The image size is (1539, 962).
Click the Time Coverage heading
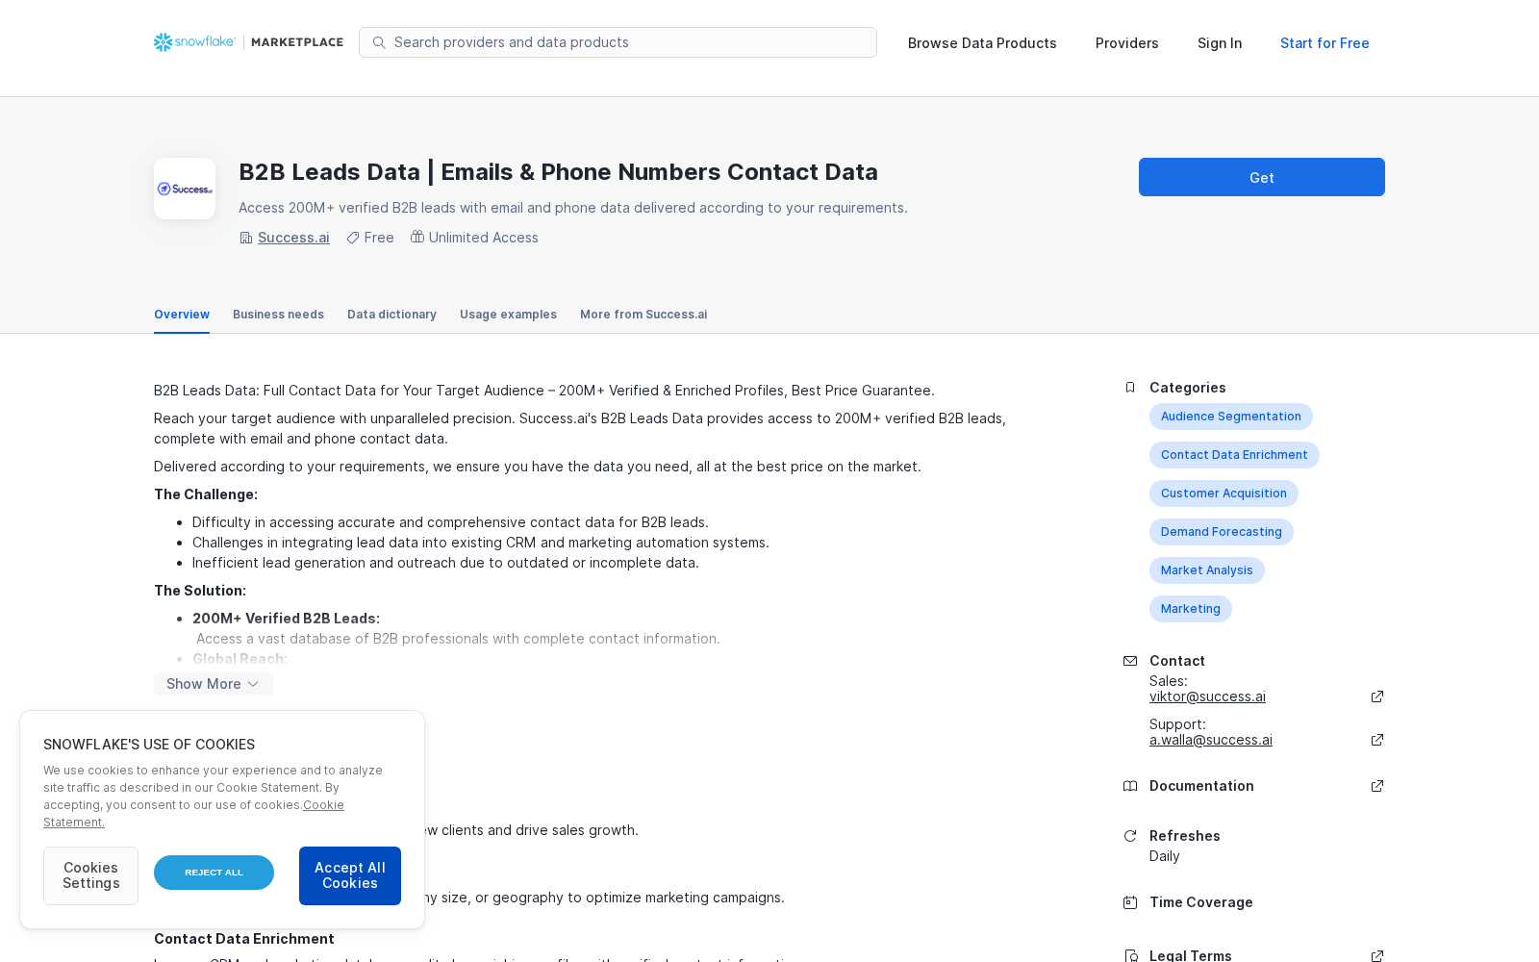[x=1201, y=902]
